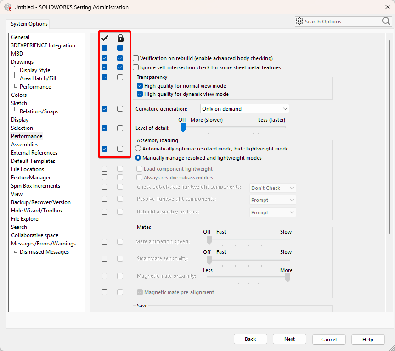The height and width of the screenshot is (351, 395).
Task: Check Ignore self-intersection check for sheet metal
Action: coord(136,67)
